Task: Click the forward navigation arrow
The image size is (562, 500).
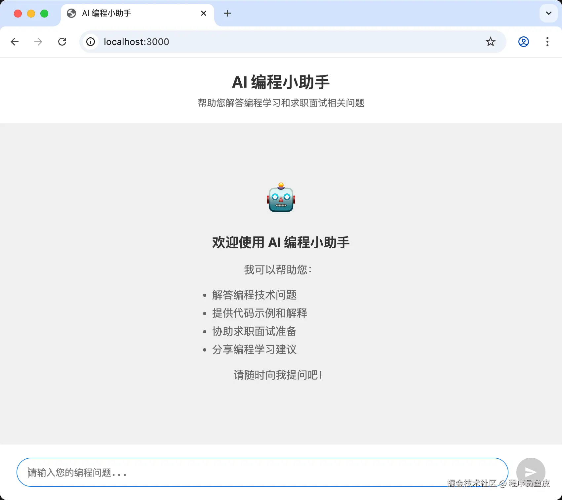Action: [38, 42]
